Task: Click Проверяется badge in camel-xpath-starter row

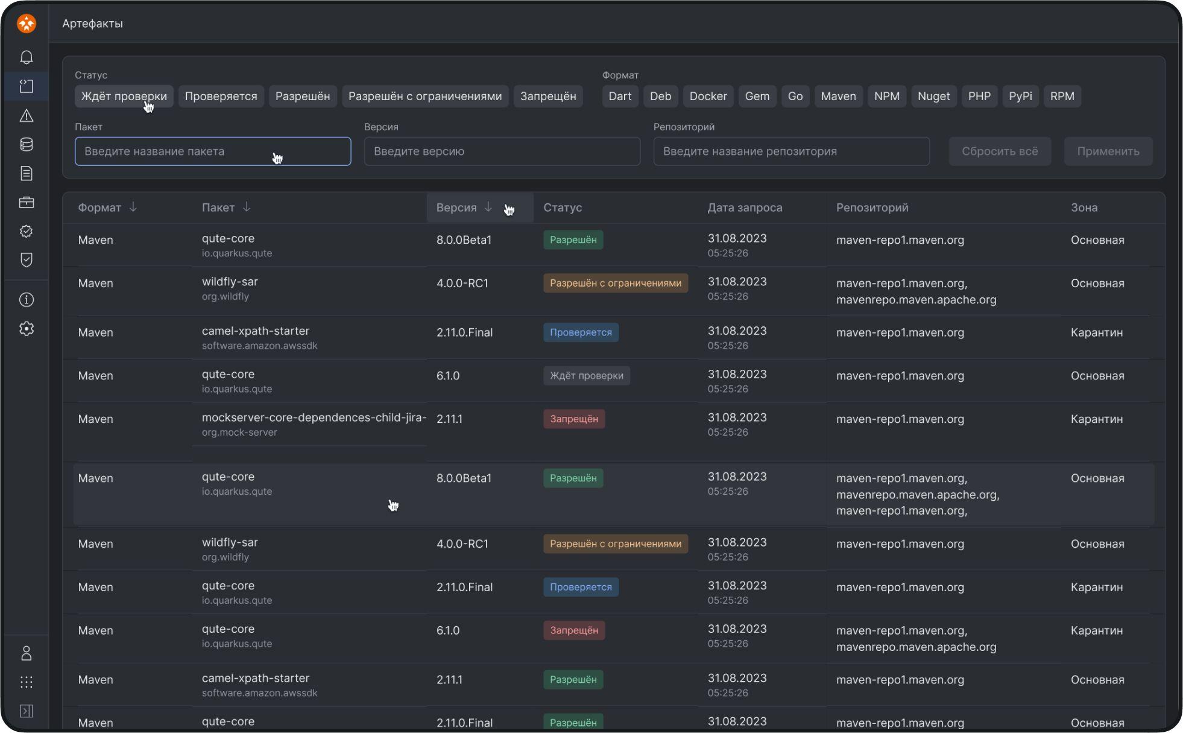Action: pyautogui.click(x=581, y=332)
